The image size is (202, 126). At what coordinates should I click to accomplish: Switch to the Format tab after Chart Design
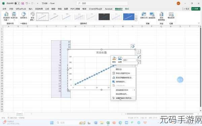[127, 9]
